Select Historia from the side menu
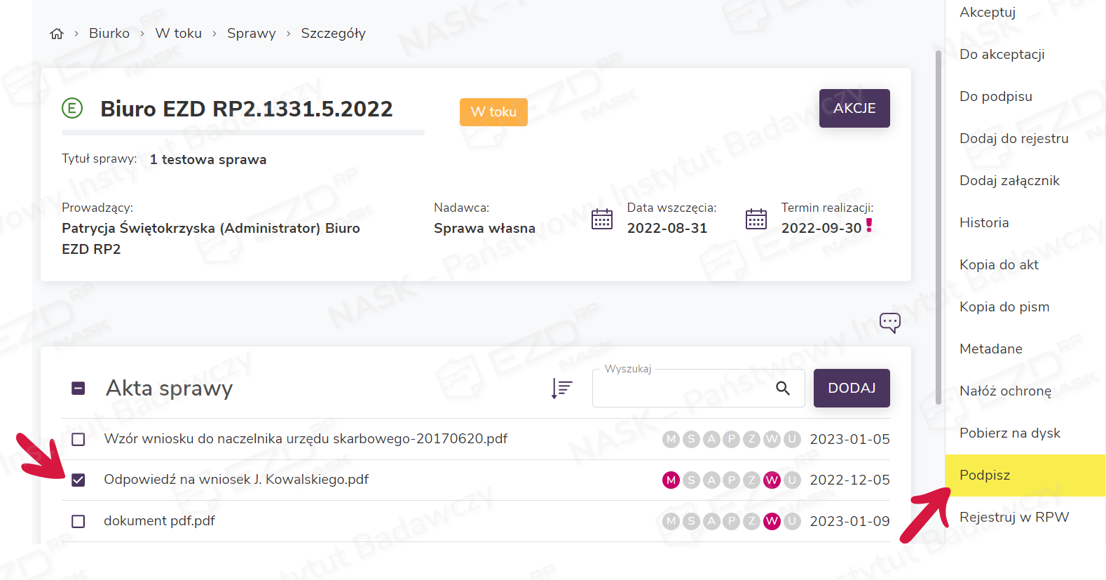The width and height of the screenshot is (1106, 580). 984,223
